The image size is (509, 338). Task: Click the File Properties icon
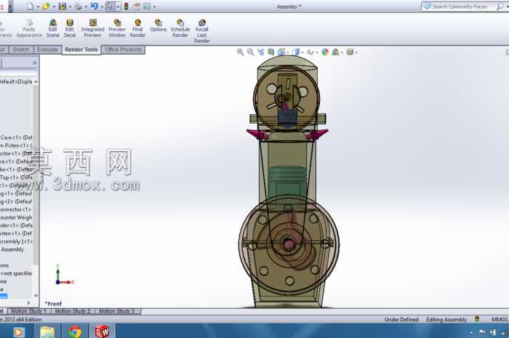click(137, 6)
